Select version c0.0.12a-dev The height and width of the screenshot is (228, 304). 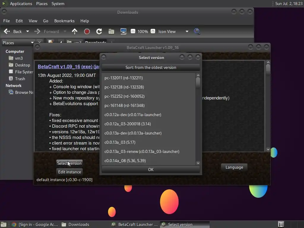click(x=148, y=115)
